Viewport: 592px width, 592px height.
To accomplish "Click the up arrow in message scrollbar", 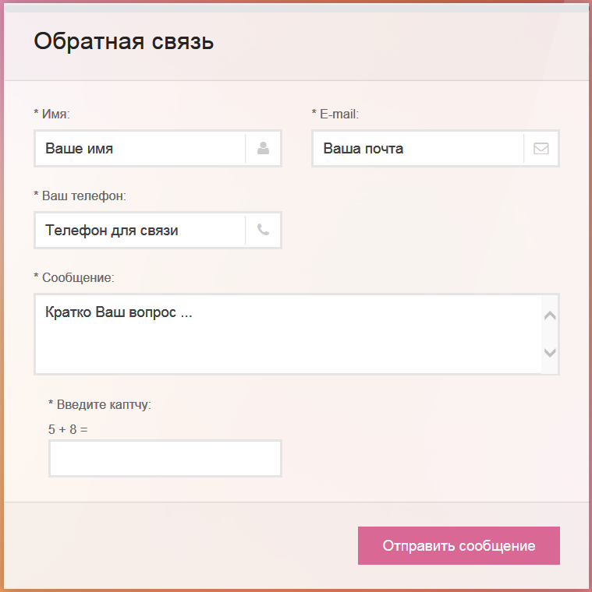I will coord(550,315).
